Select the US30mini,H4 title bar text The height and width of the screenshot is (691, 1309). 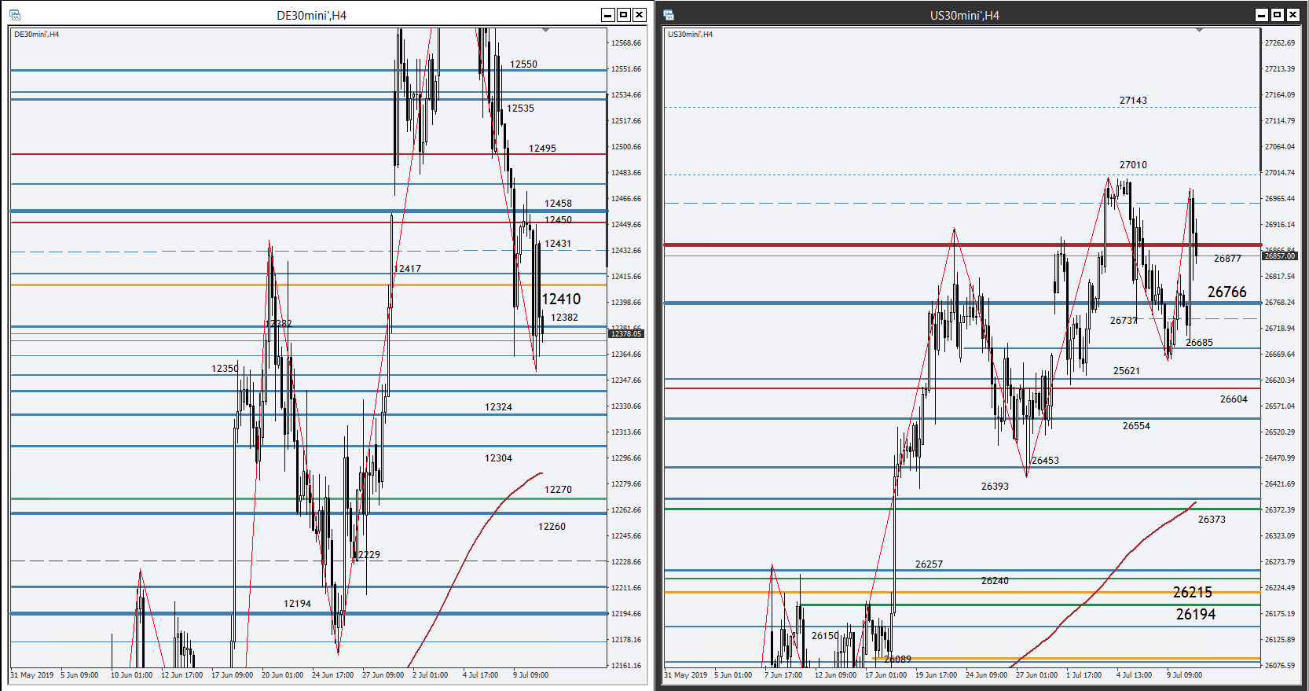coord(965,16)
